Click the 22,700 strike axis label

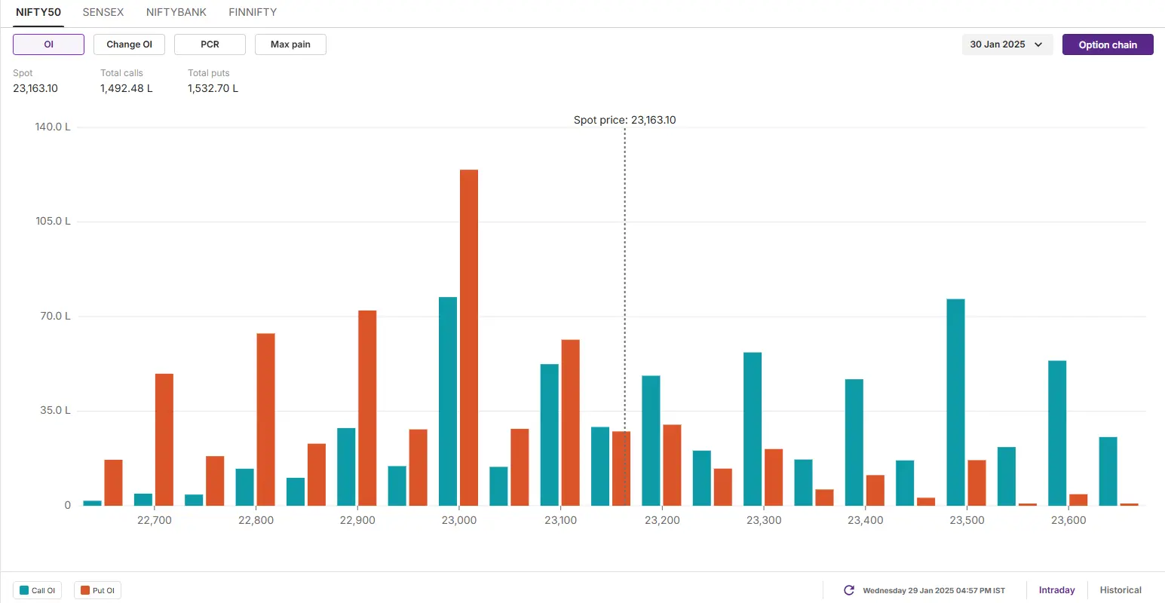[x=155, y=520]
